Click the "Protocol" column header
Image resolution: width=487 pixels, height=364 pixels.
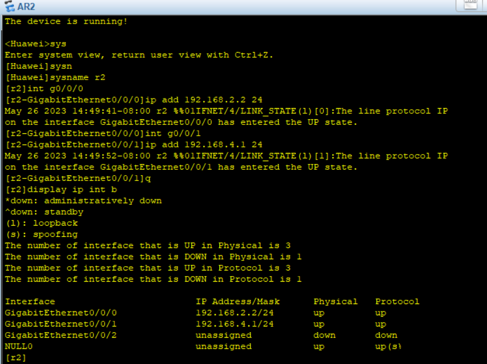tap(397, 301)
